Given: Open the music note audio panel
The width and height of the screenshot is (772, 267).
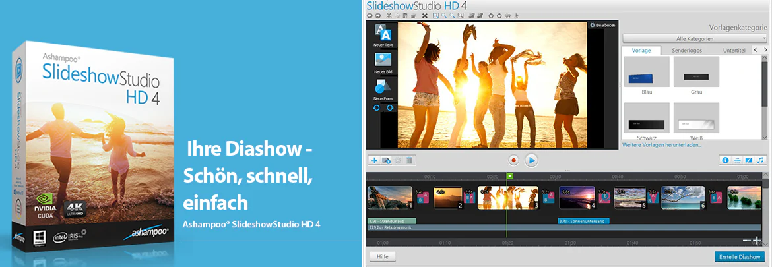Looking at the screenshot, I should tap(761, 160).
